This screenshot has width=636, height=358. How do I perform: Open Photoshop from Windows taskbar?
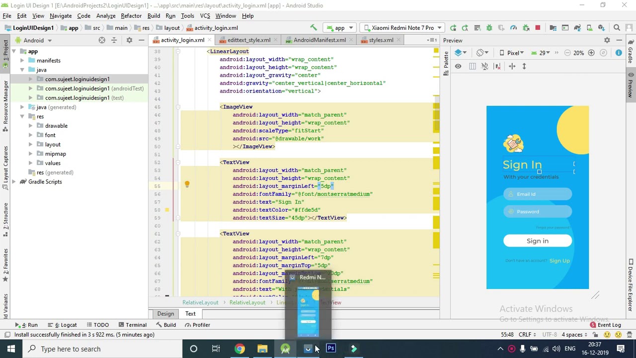331,349
